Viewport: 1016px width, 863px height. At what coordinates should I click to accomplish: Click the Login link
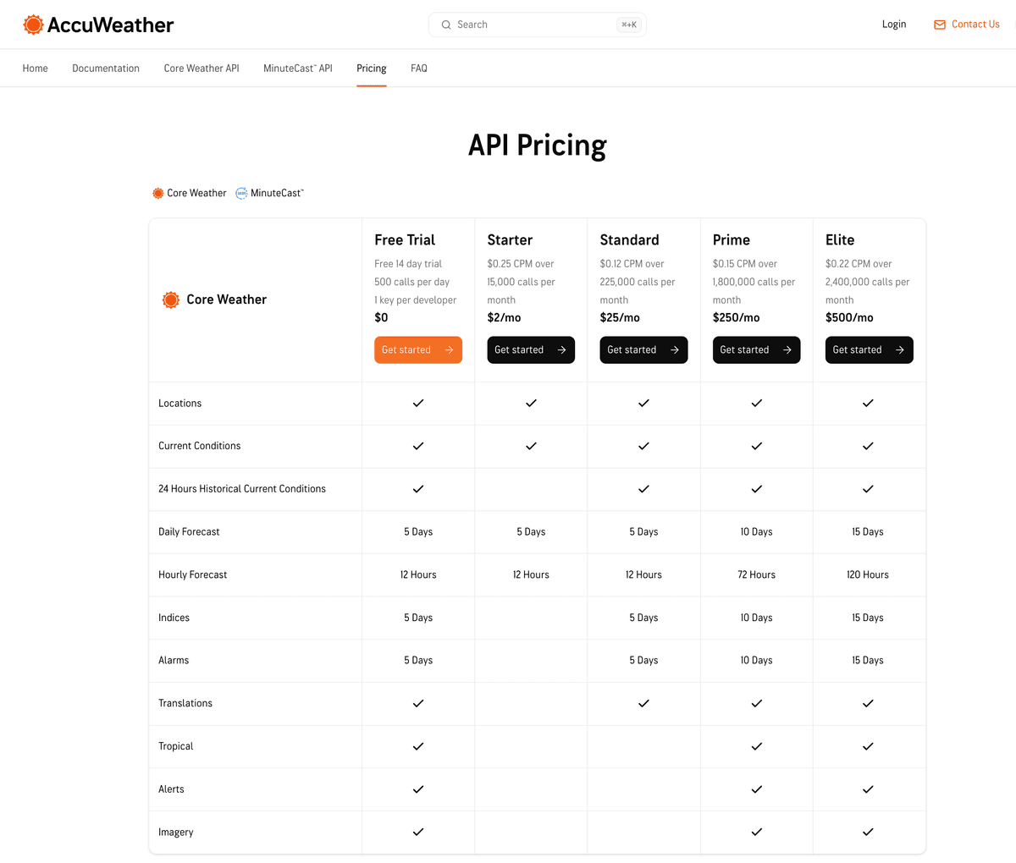pyautogui.click(x=894, y=24)
